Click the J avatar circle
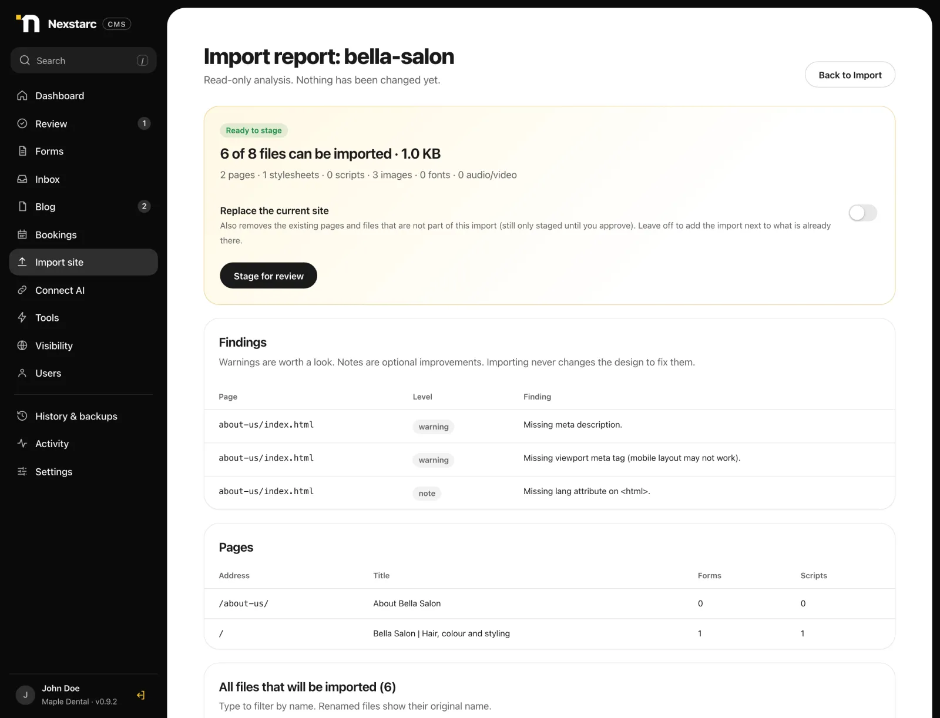Viewport: 940px width, 718px height. (x=25, y=694)
